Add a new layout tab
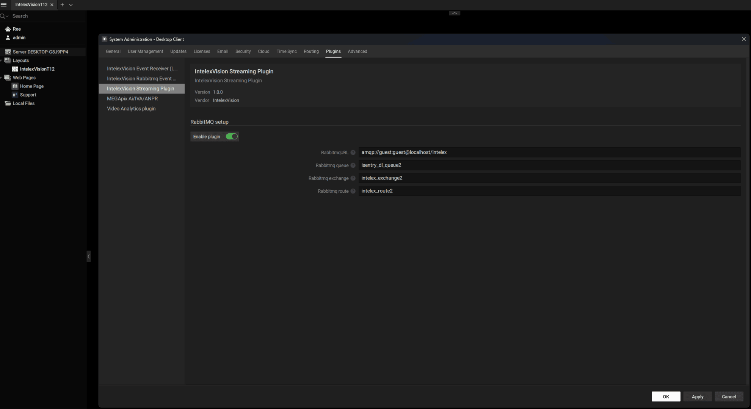Image resolution: width=751 pixels, height=409 pixels. click(x=62, y=5)
